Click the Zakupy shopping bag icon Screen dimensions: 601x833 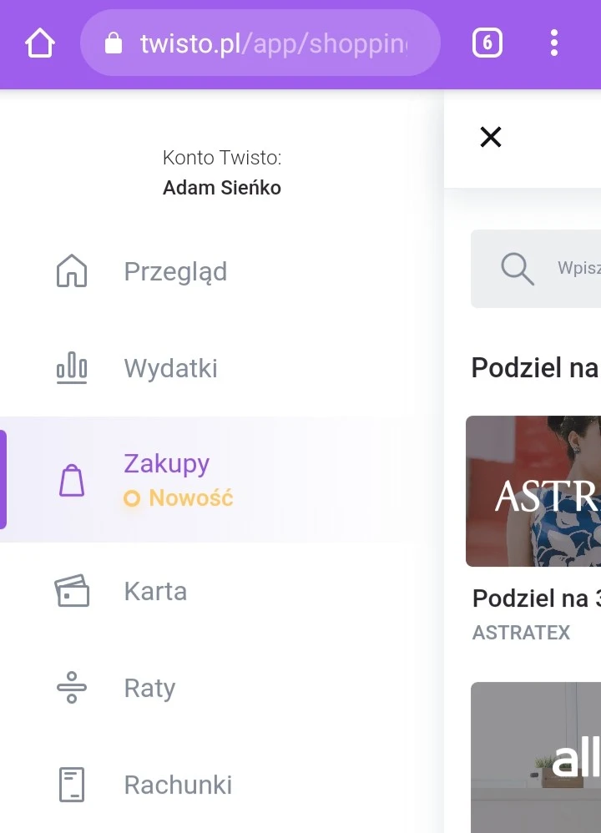(x=72, y=480)
